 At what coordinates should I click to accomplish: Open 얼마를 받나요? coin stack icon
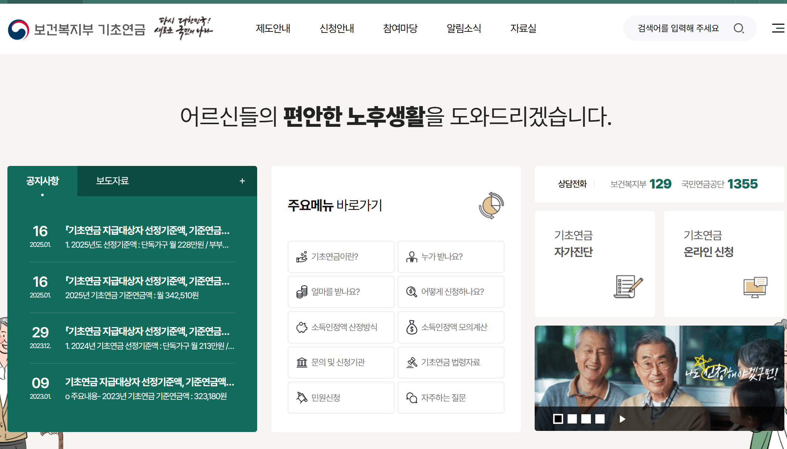tap(302, 292)
